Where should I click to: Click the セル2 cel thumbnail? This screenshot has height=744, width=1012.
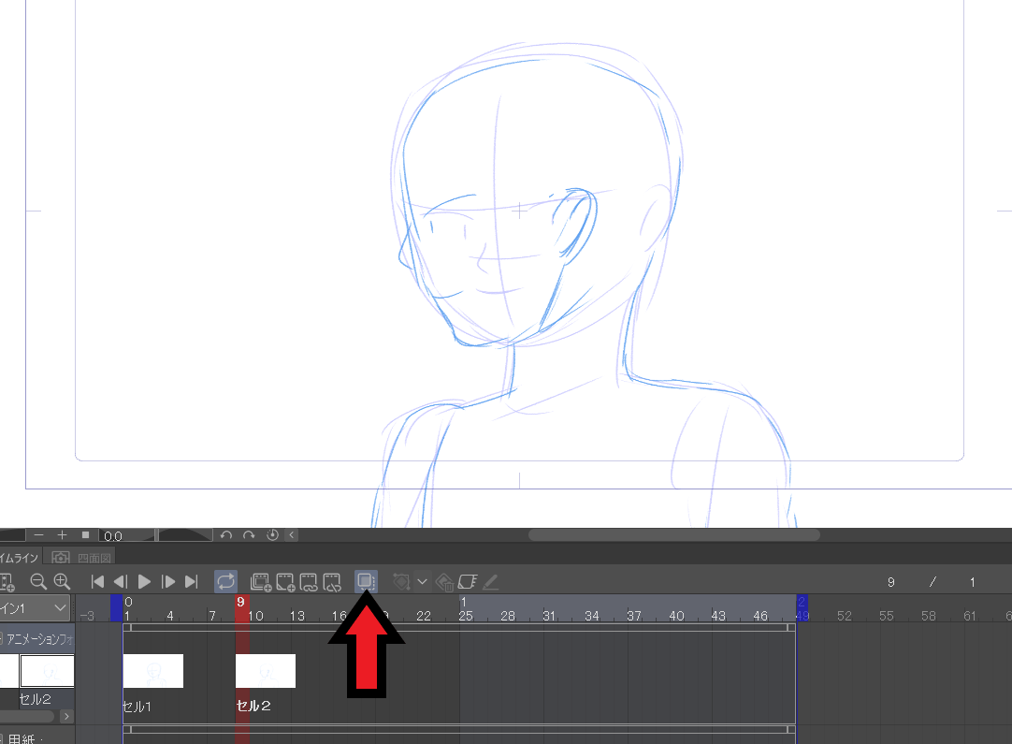click(47, 671)
